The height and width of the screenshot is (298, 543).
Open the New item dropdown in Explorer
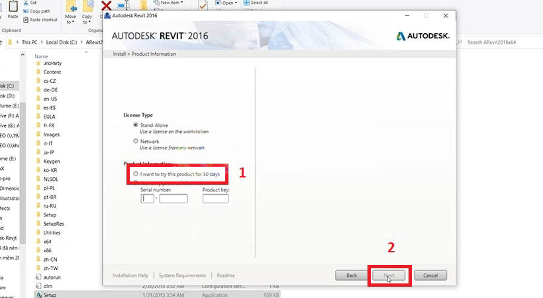click(x=169, y=3)
